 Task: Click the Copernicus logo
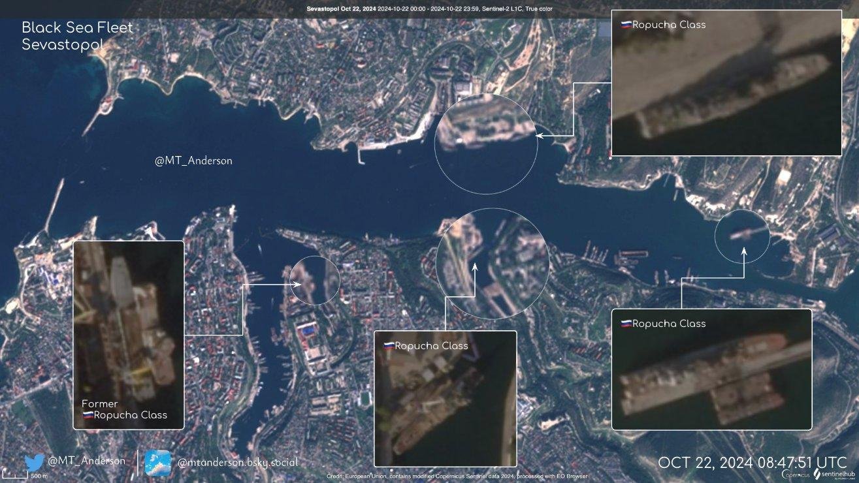tap(795, 475)
